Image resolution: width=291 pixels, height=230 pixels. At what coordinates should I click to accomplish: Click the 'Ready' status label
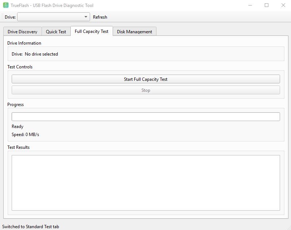[x=18, y=127]
